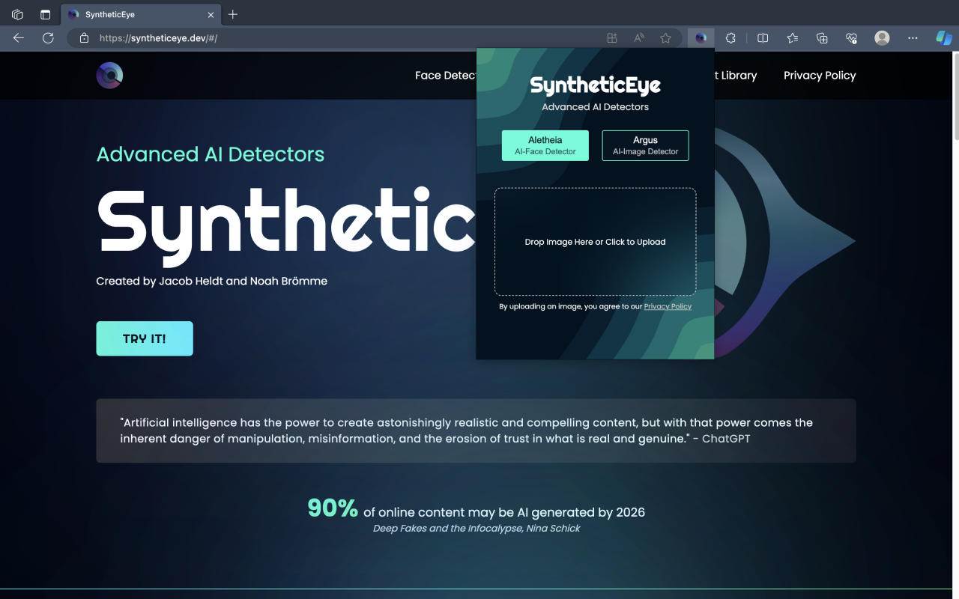Click the image drop upload area
The width and height of the screenshot is (959, 599).
click(595, 242)
